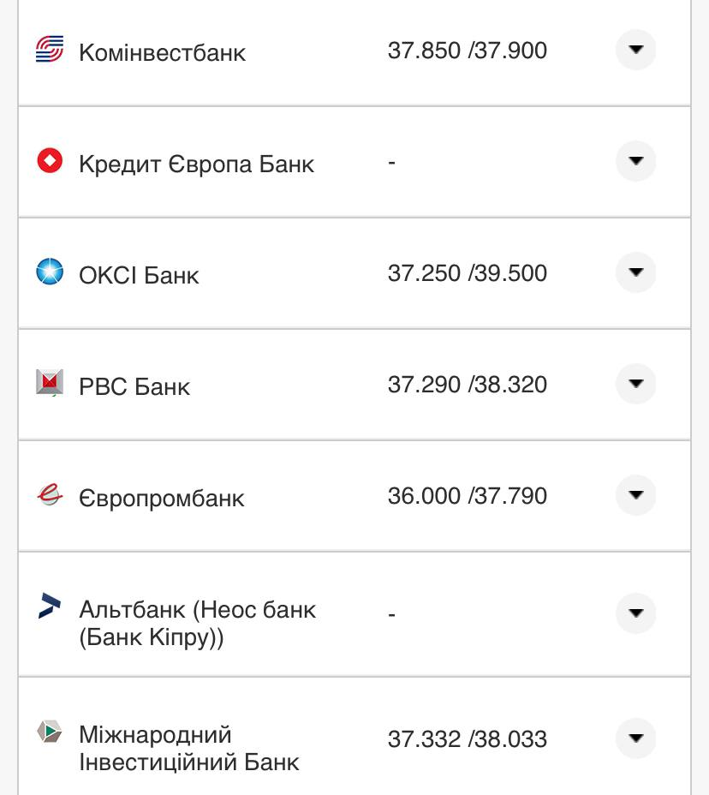Click the Міжнародний Інвестиційний Банк logo
Viewport: 709px width, 795px height.
click(x=50, y=732)
